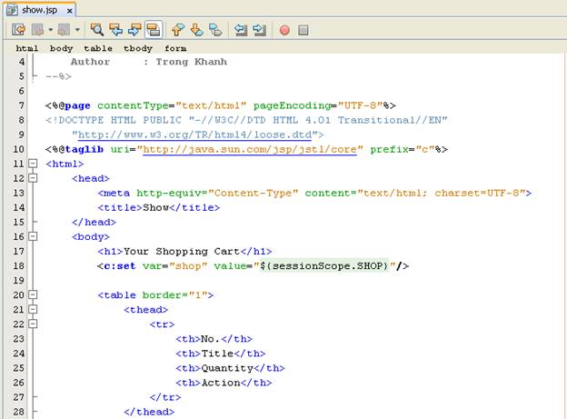Click the closing thead tag on line 28
This screenshot has height=419, width=567.
149,412
